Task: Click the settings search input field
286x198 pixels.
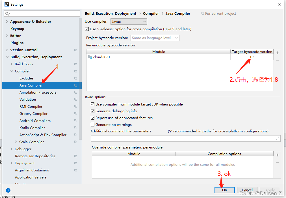Action: [x=42, y=14]
